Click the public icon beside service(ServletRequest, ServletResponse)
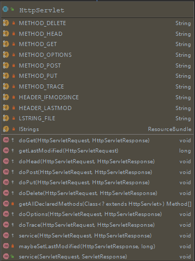The image size is (195, 261). [12, 256]
